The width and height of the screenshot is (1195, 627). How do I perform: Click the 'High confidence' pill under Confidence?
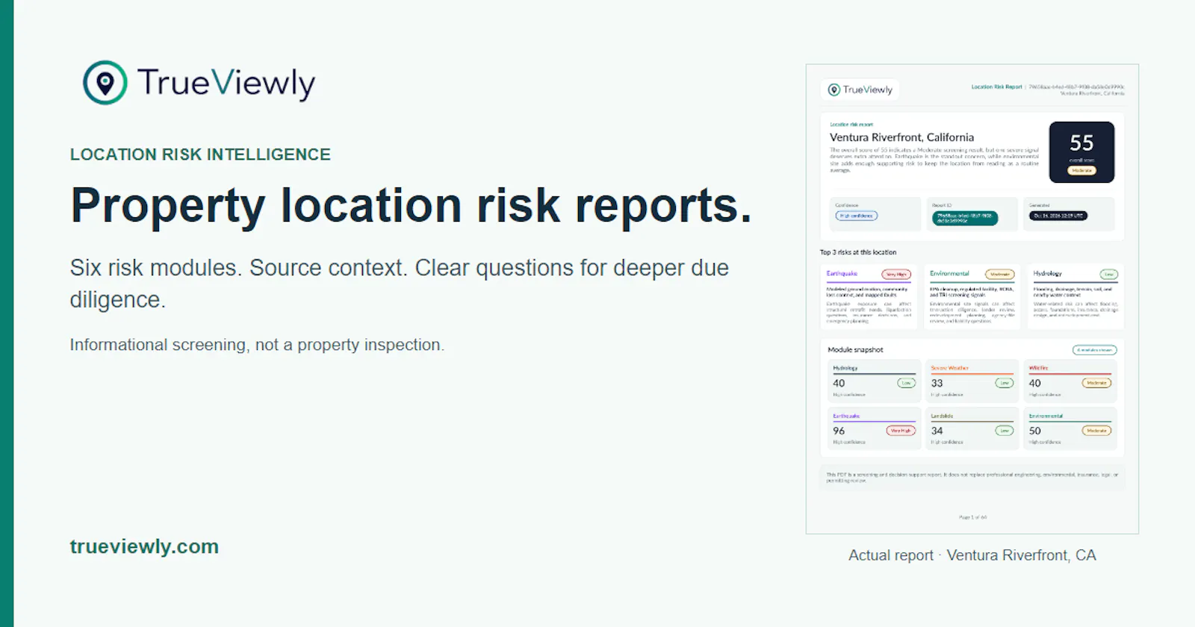pyautogui.click(x=857, y=216)
